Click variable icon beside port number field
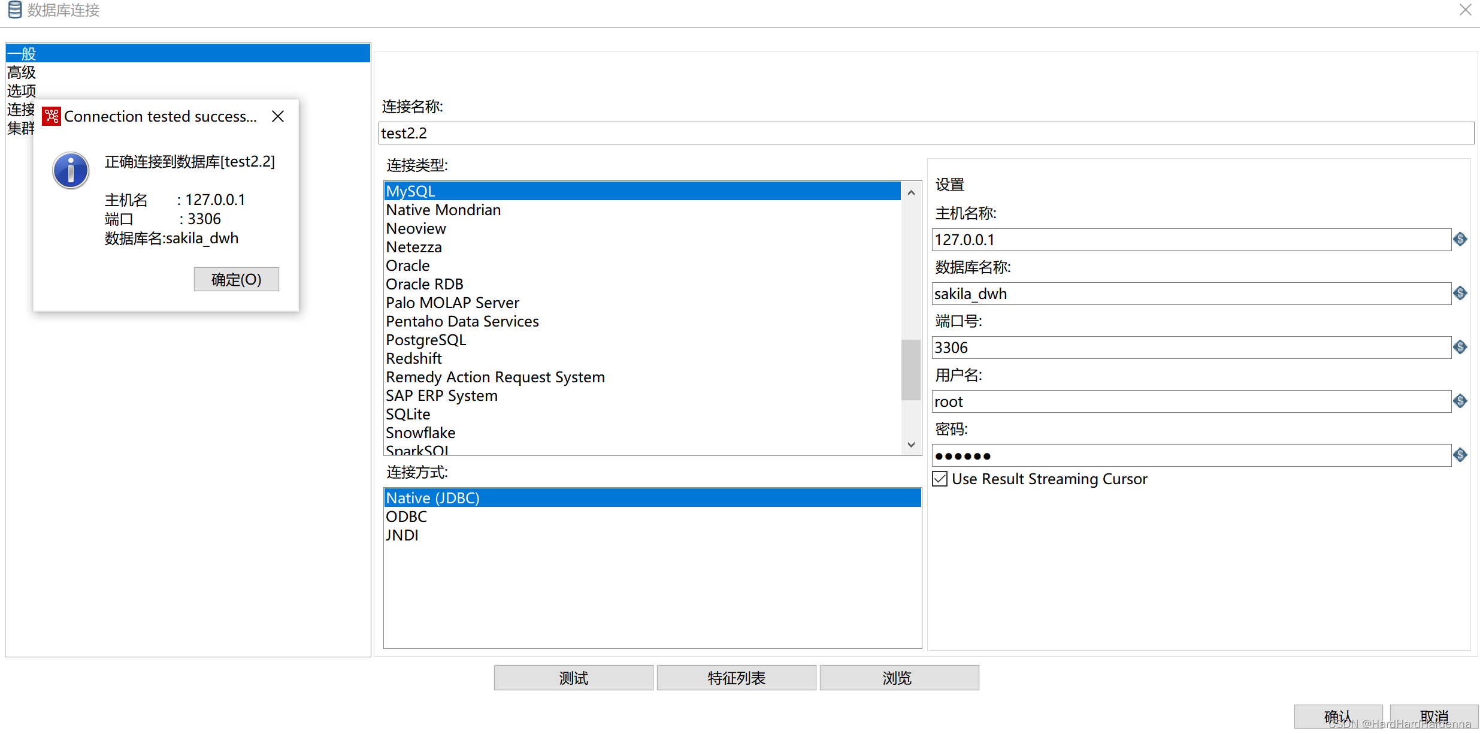The width and height of the screenshot is (1480, 734). (x=1460, y=347)
